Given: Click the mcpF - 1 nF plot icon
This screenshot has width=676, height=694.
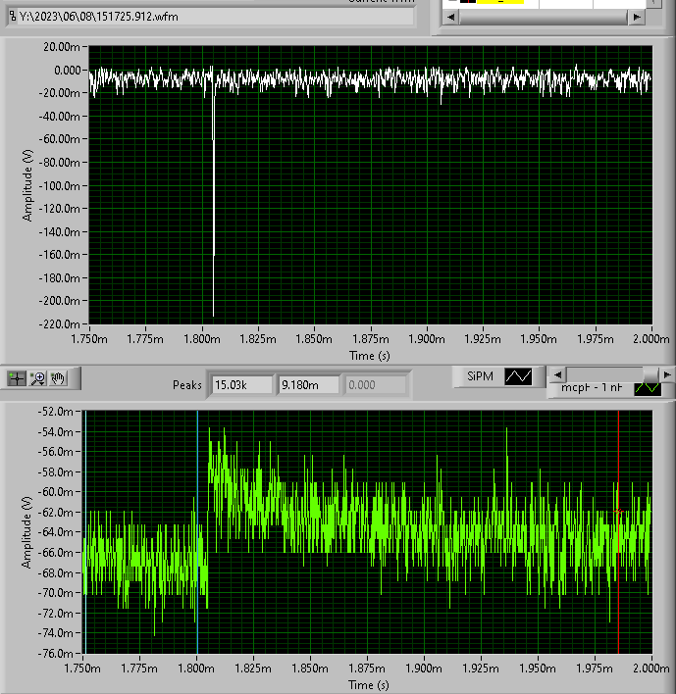Looking at the screenshot, I should coord(649,388).
